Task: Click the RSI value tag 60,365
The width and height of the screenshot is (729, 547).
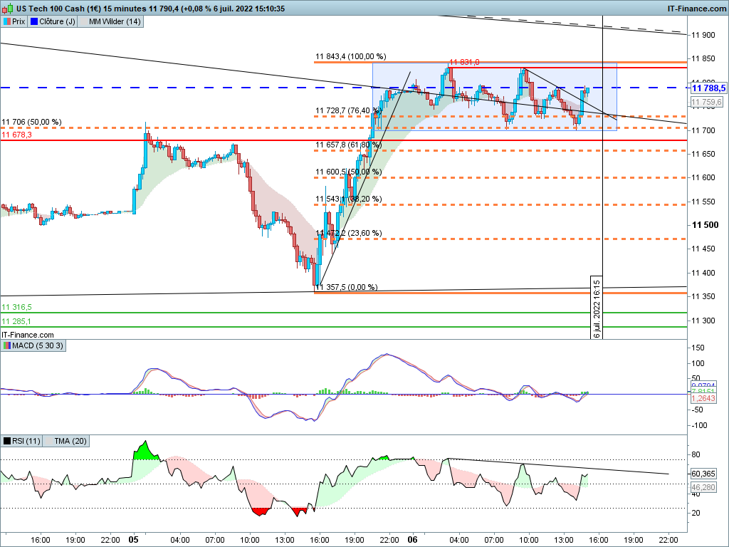Action: (703, 474)
